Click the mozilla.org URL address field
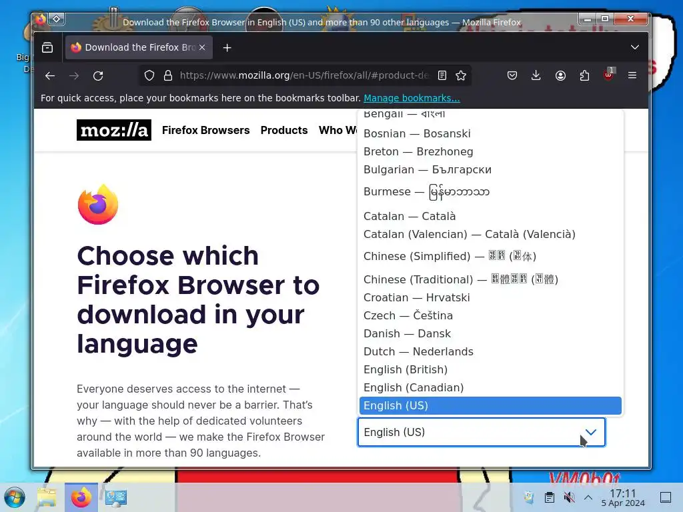Screen dimensions: 683x512 [x=303, y=76]
